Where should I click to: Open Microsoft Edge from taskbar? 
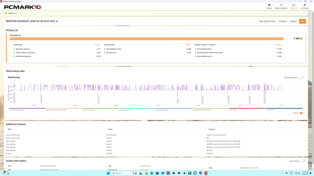coord(152,173)
